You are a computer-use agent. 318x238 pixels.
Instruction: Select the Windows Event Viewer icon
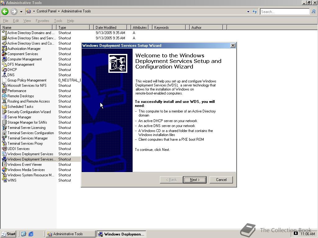[4, 164]
